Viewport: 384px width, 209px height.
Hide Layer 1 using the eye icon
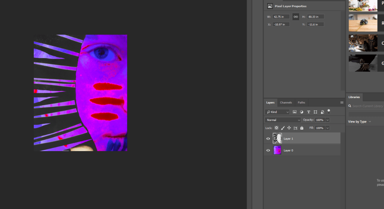tap(268, 139)
